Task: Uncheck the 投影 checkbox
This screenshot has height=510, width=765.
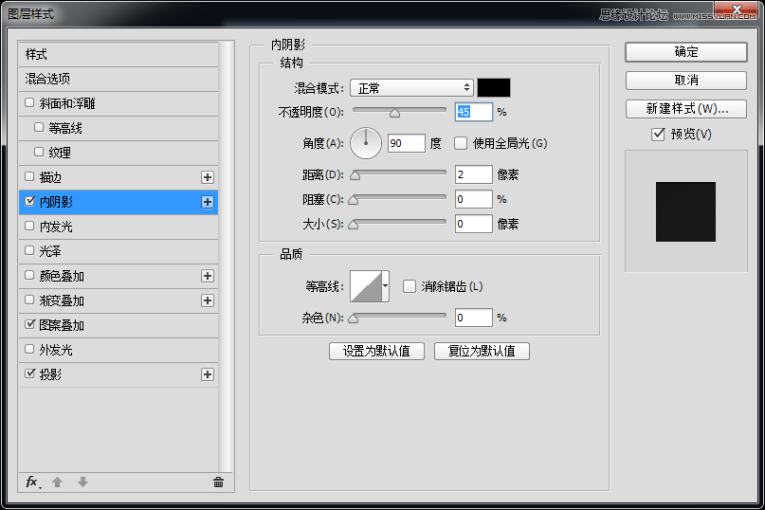Action: pyautogui.click(x=29, y=373)
